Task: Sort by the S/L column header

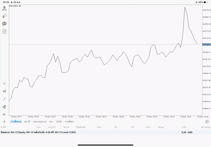Action: 116,127
